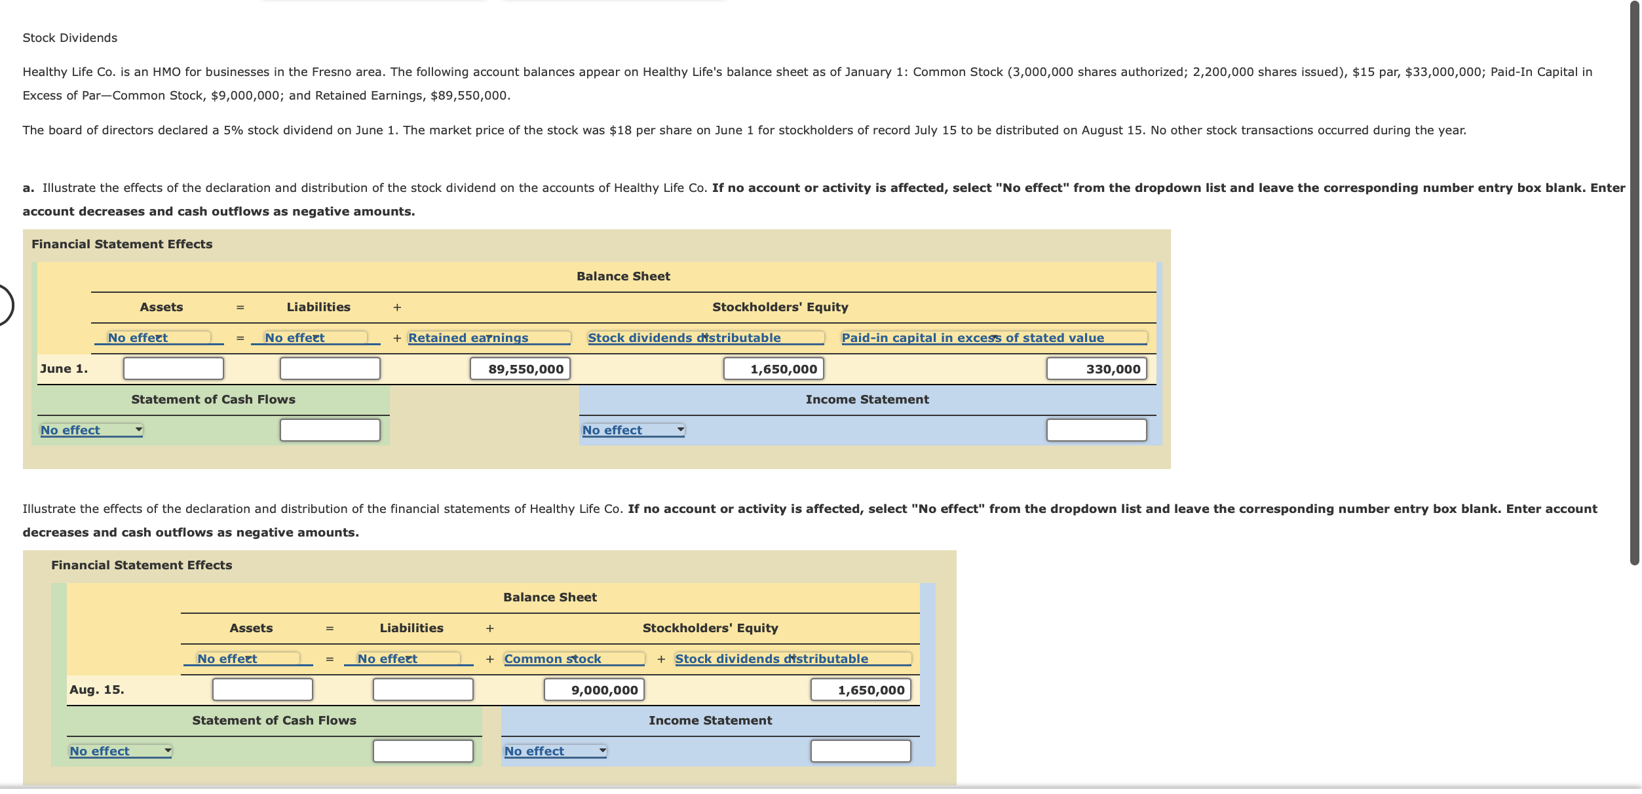Open the "Stock dividends distributable" dropdown for June 1
The image size is (1642, 794).
[704, 337]
